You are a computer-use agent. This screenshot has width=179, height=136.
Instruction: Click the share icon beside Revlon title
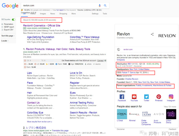tap(152, 34)
